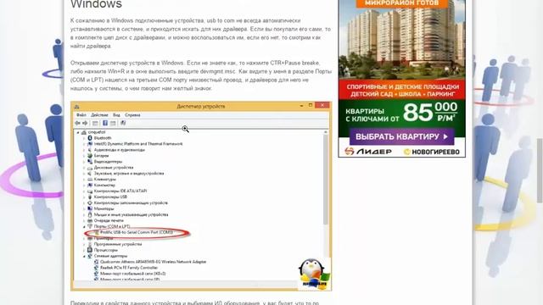This screenshot has width=543, height=305.
Task: Click the Очереди печати printer icon
Action: pos(90,220)
